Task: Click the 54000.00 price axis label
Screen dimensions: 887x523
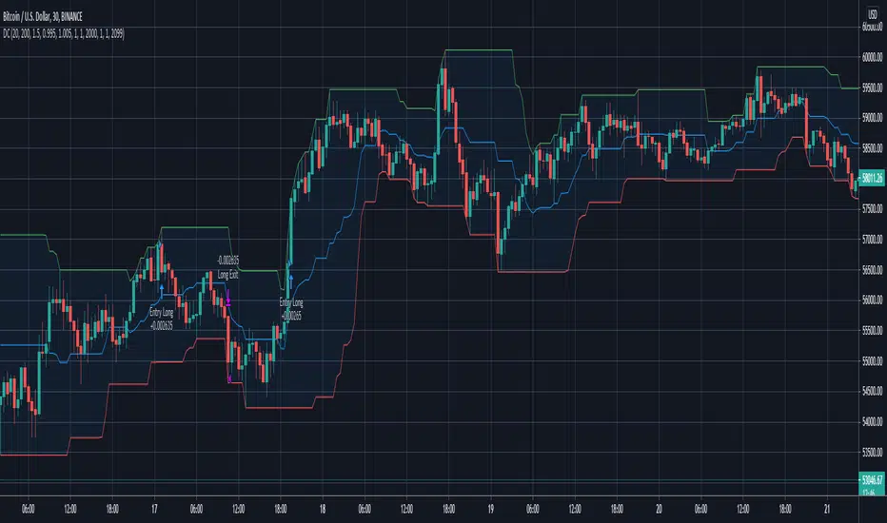Action: pos(872,422)
